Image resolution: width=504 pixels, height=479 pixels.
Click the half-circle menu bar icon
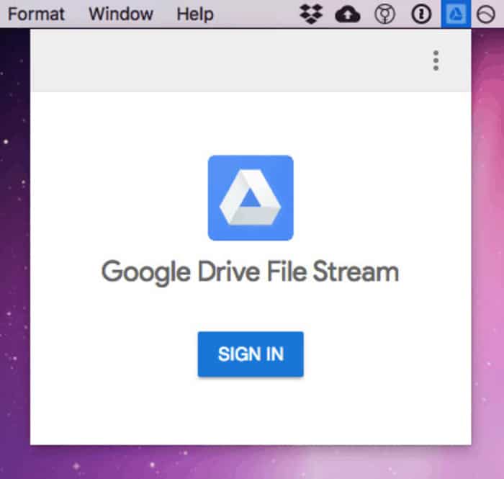coord(486,14)
